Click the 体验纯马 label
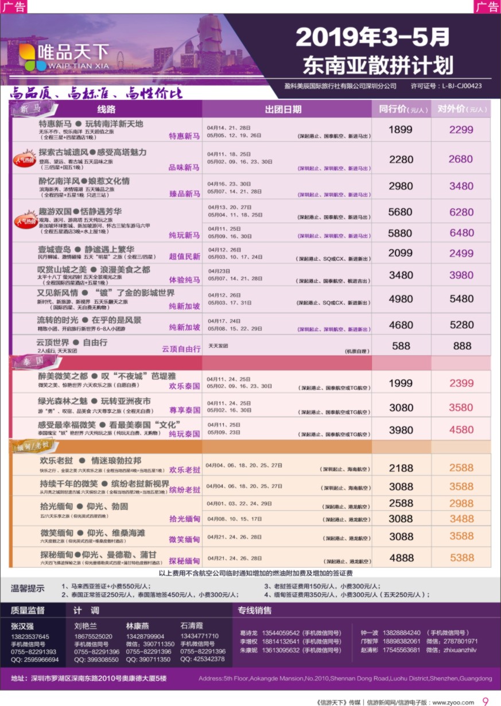The image size is (501, 706). click(184, 280)
